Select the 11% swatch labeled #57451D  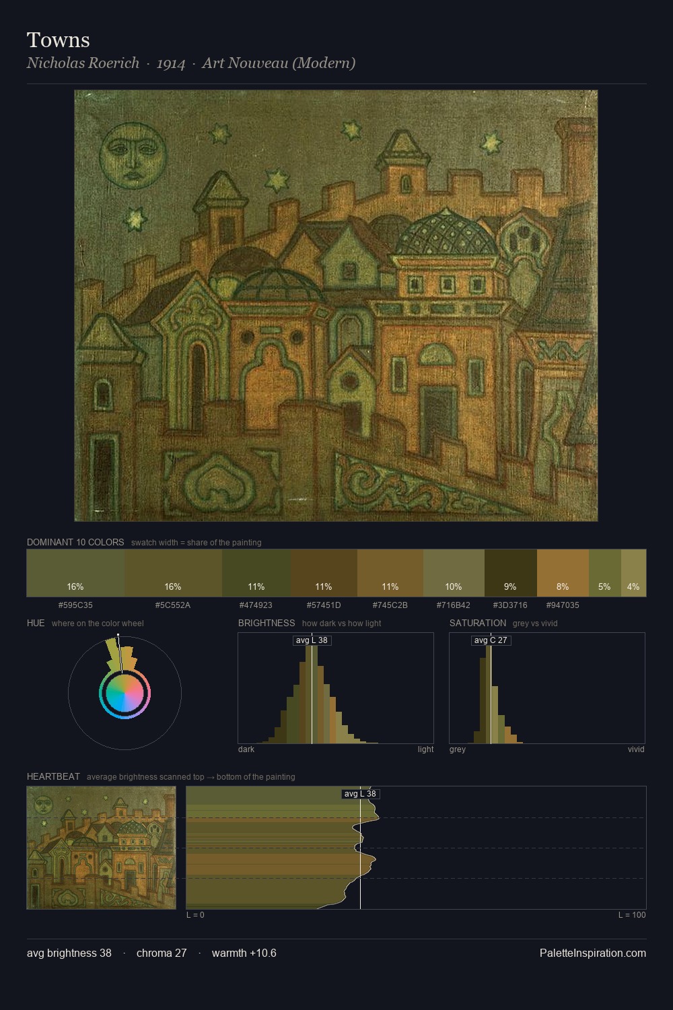pyautogui.click(x=324, y=573)
